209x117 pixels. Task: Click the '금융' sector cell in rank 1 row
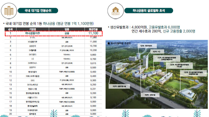67,33
